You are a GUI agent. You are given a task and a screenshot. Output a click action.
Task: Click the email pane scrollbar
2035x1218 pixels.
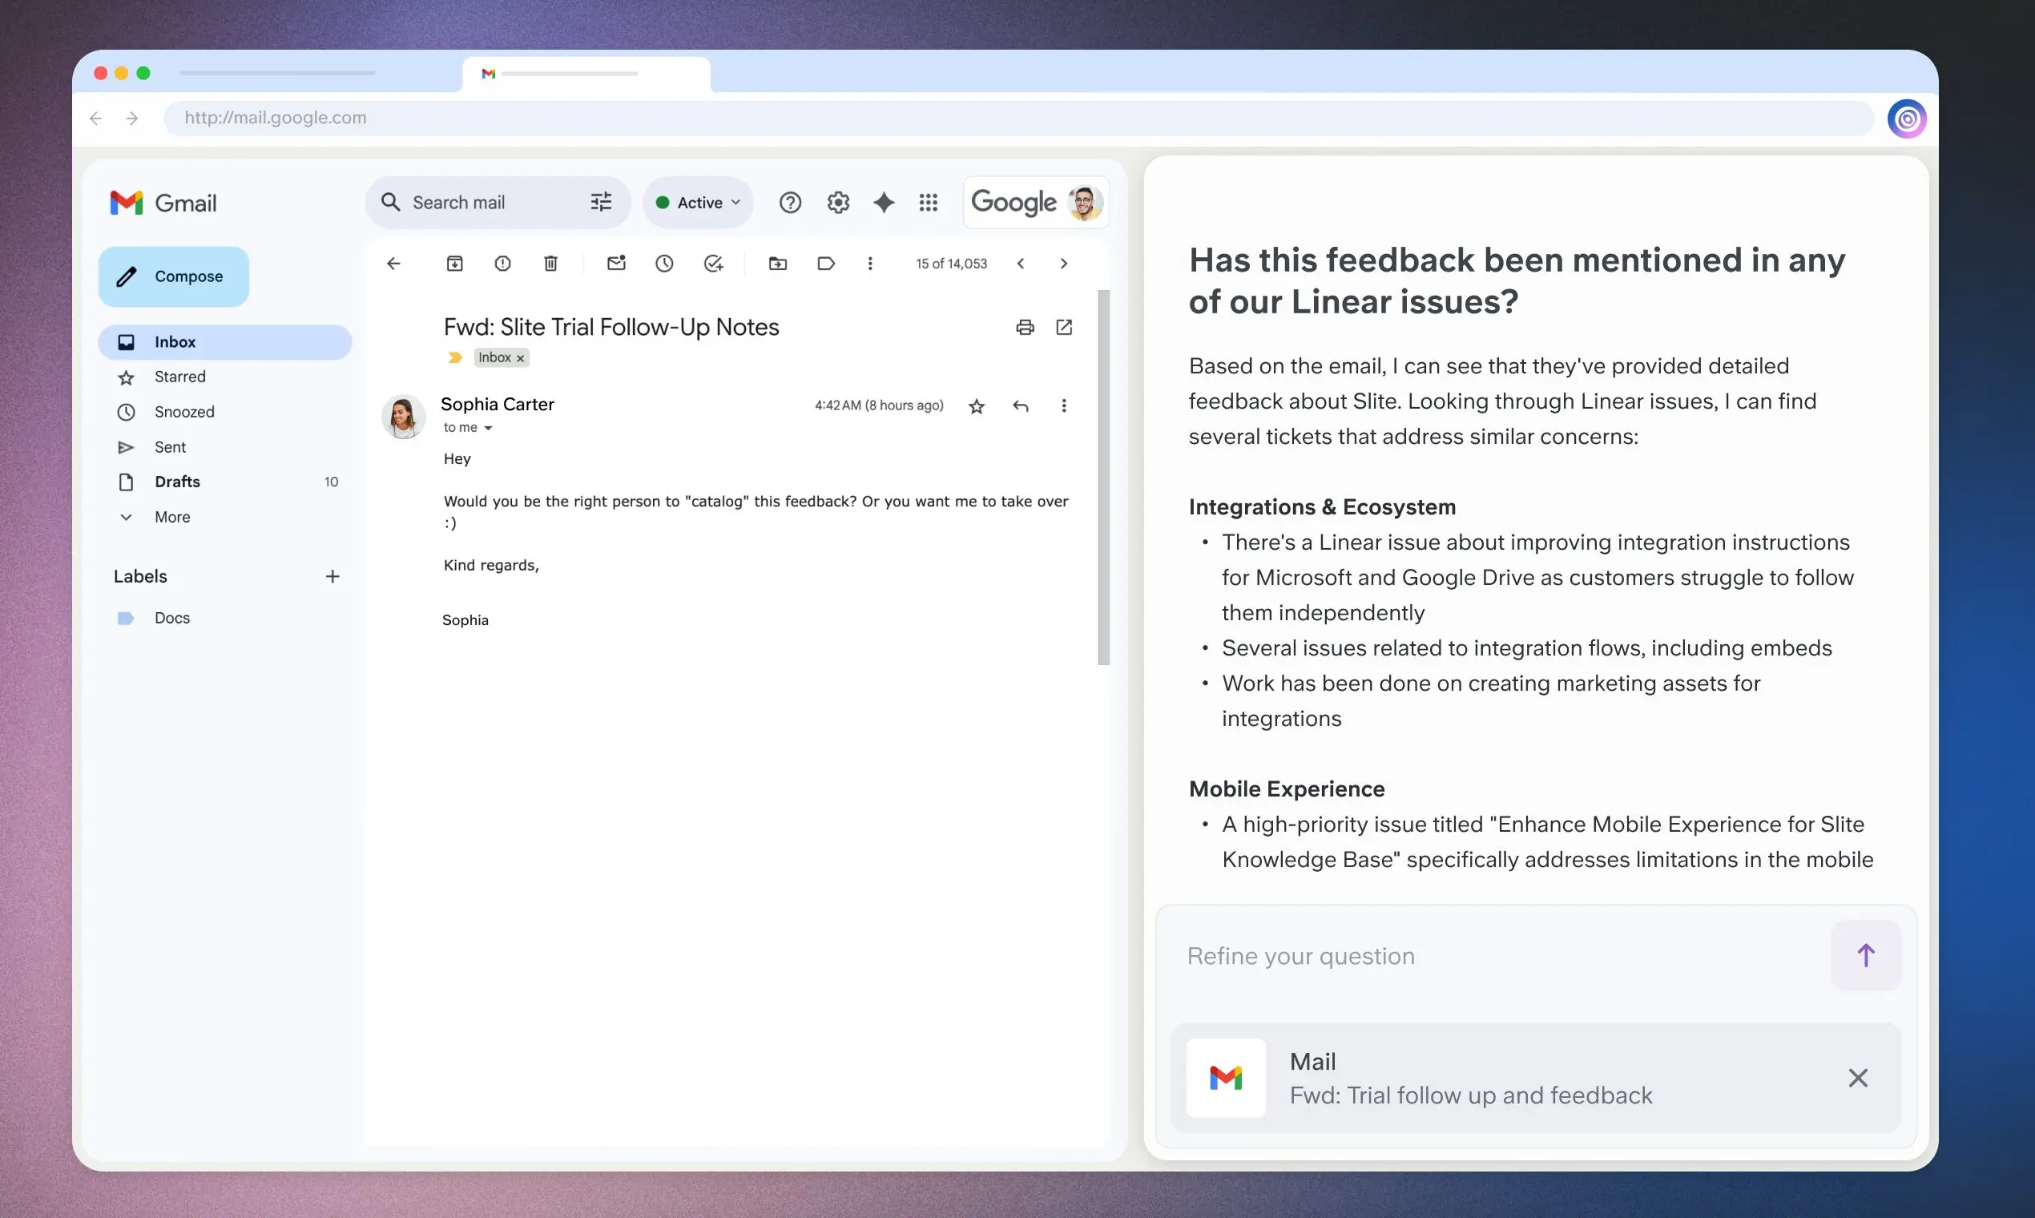pyautogui.click(x=1104, y=476)
